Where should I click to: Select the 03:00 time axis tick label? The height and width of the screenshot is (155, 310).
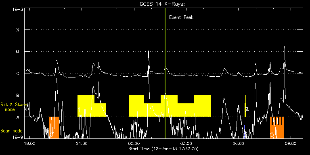(186, 143)
